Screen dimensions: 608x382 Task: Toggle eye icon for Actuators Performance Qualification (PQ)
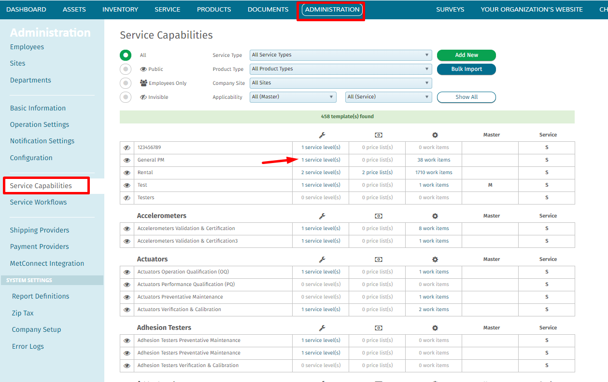point(127,285)
